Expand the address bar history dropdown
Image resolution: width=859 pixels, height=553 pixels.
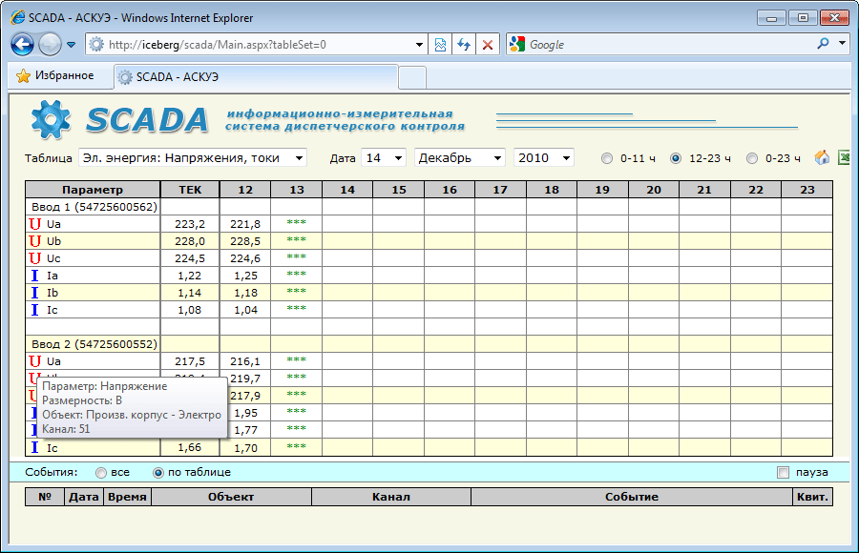(x=419, y=45)
